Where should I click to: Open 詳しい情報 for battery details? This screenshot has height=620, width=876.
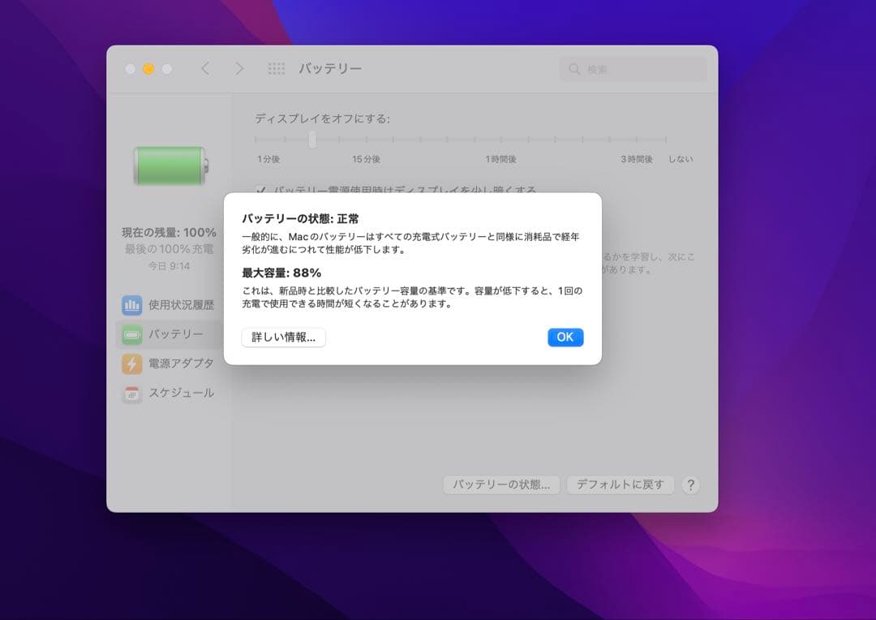pyautogui.click(x=283, y=337)
